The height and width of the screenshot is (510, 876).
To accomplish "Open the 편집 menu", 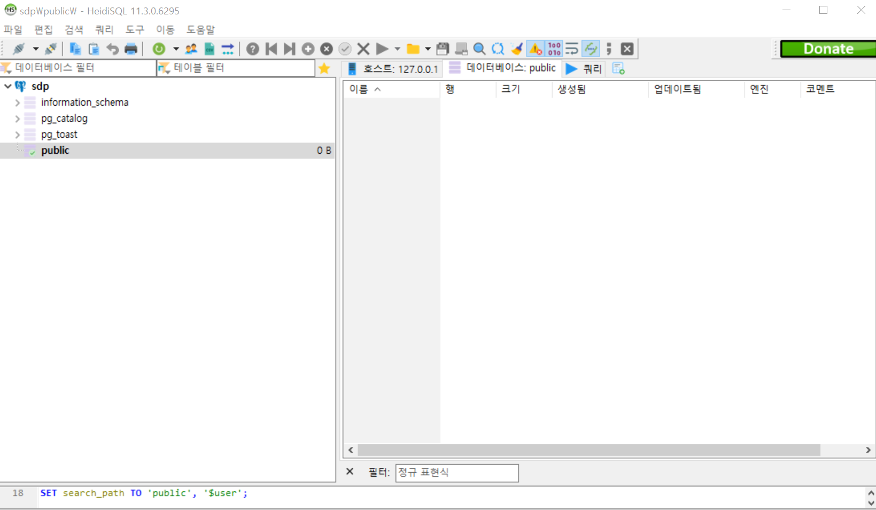I will [43, 30].
